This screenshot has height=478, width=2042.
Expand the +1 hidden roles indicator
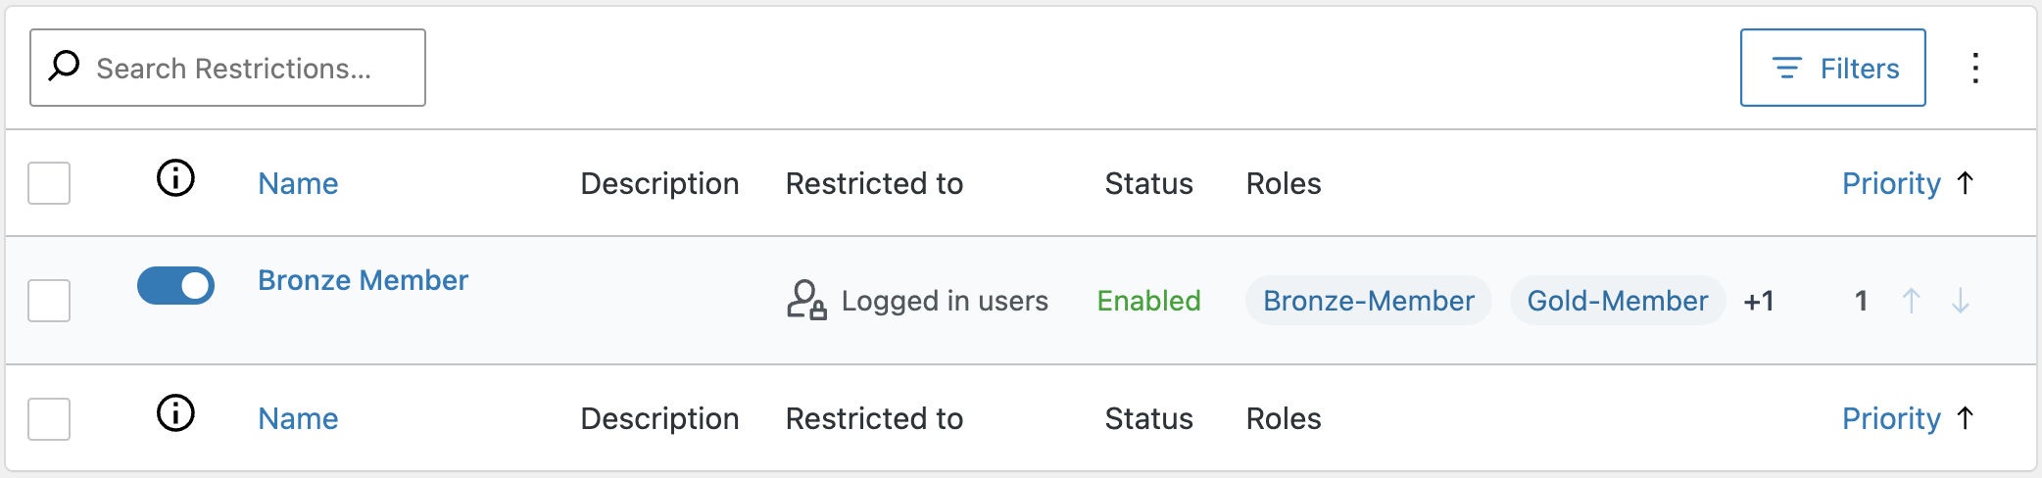(x=1759, y=301)
